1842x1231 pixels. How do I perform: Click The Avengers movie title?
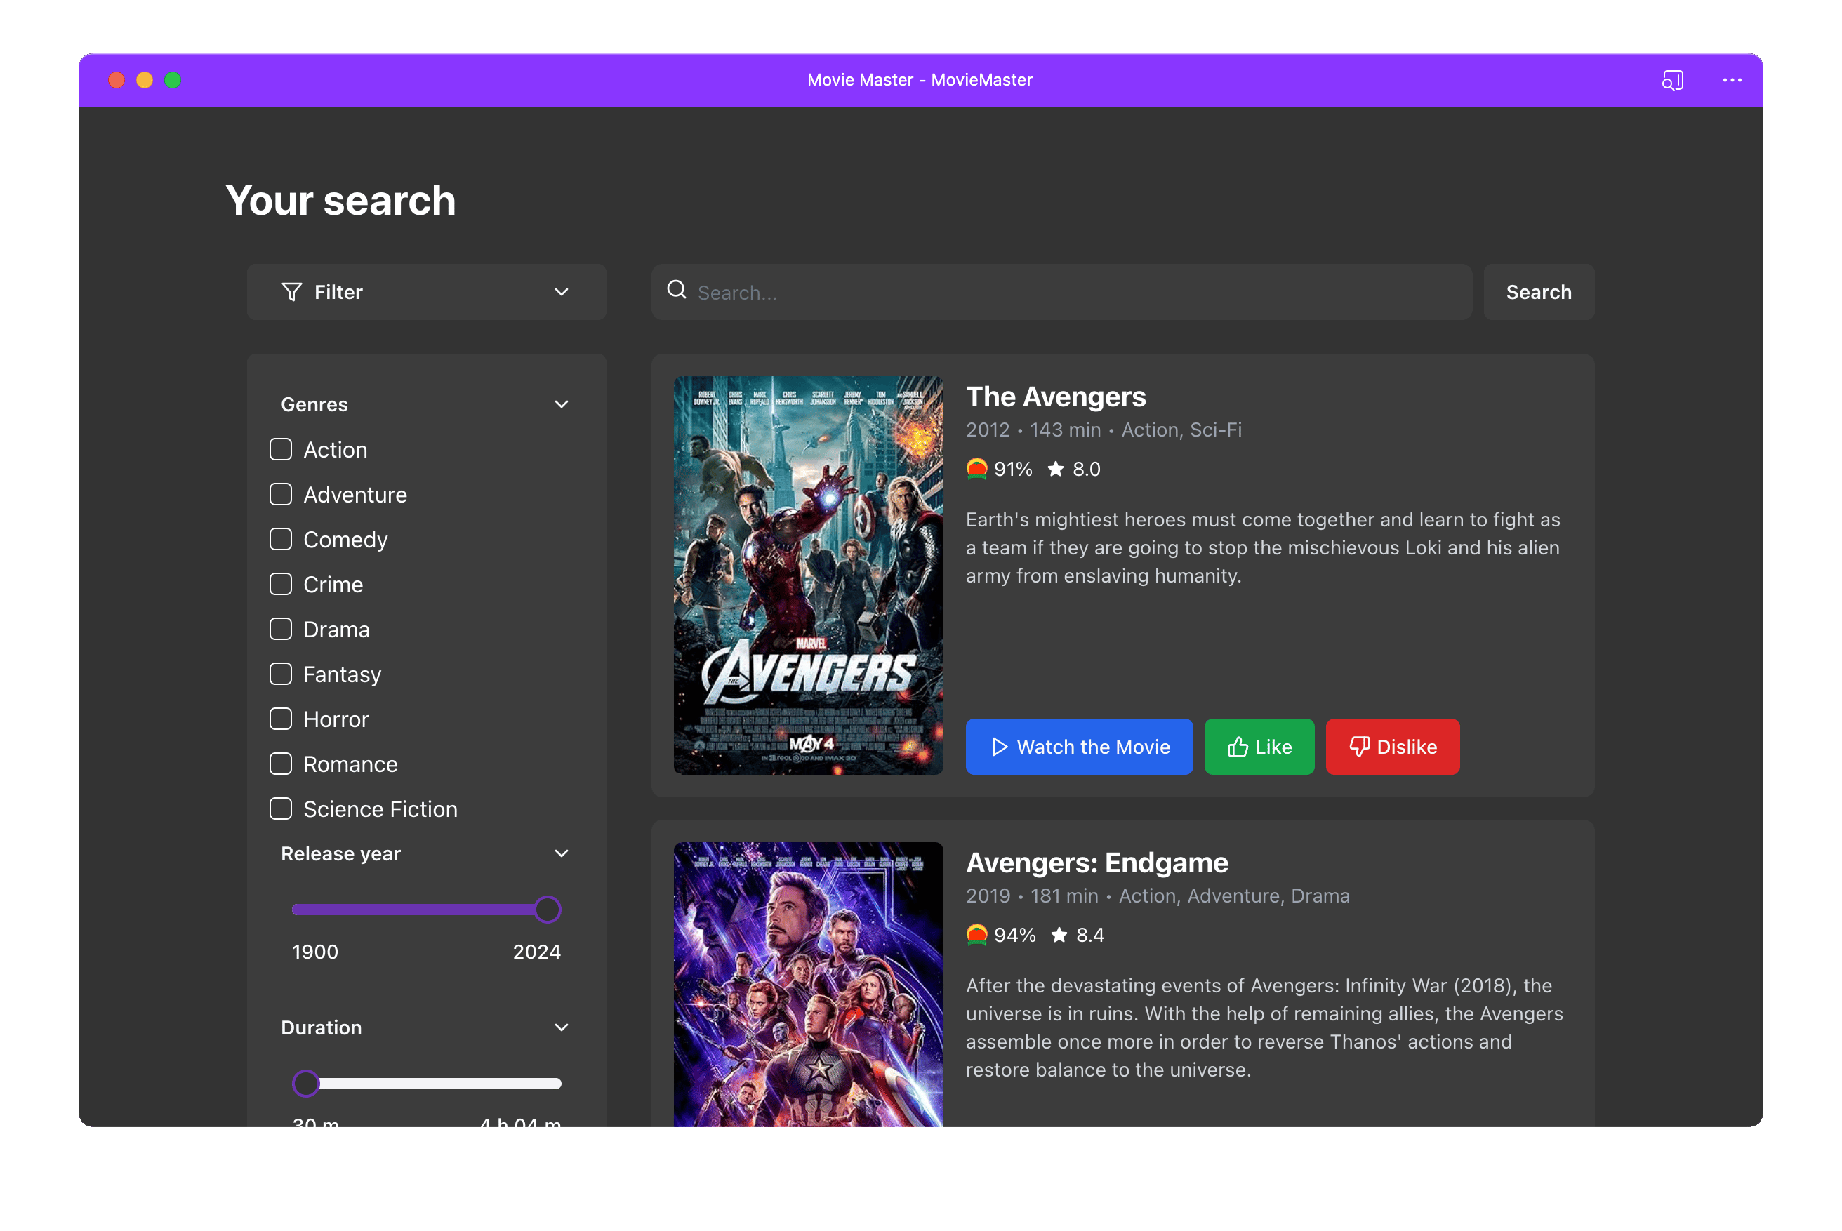coord(1055,397)
